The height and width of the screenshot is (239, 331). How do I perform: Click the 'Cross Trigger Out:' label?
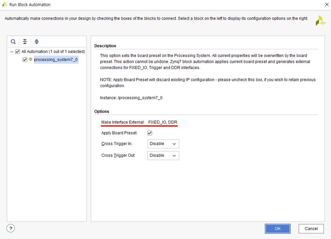pyautogui.click(x=118, y=155)
